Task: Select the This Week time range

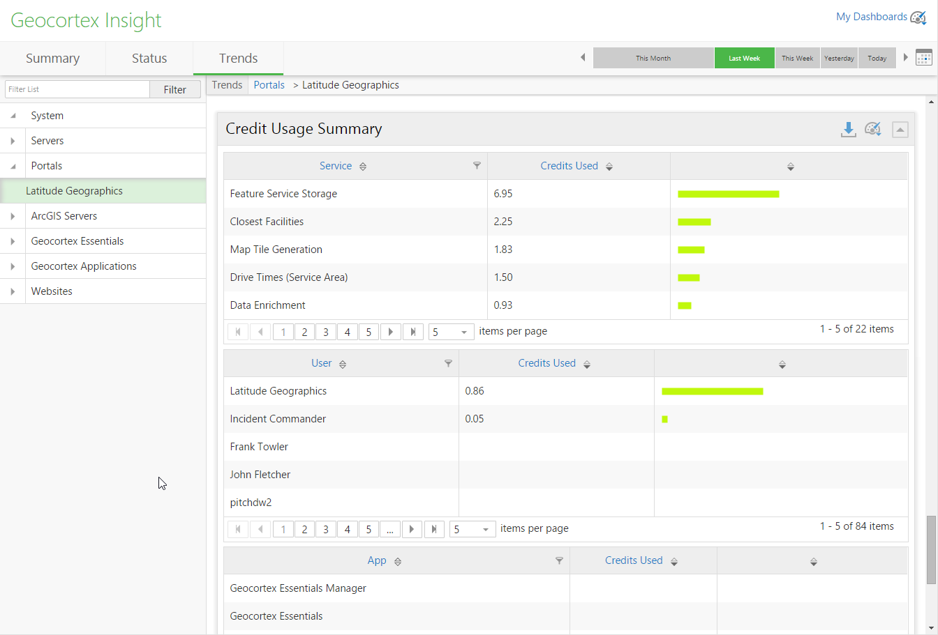Action: 797,58
